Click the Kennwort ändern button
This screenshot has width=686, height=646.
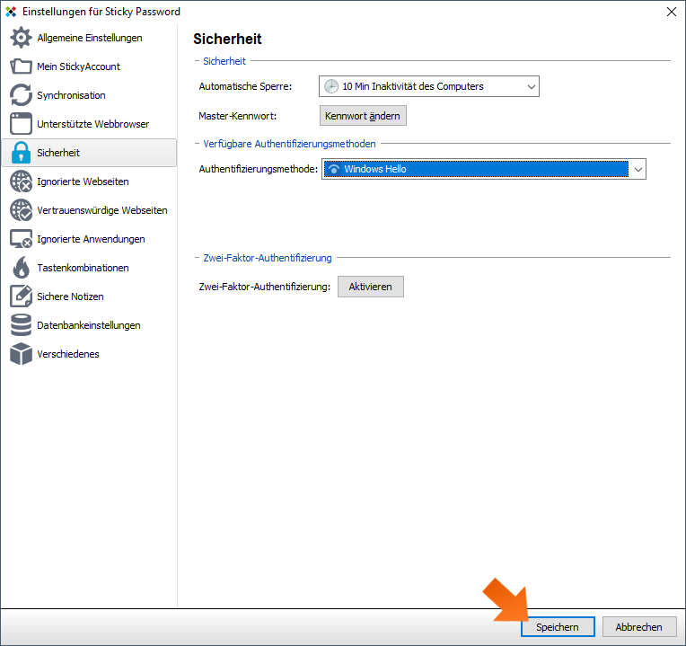point(363,116)
